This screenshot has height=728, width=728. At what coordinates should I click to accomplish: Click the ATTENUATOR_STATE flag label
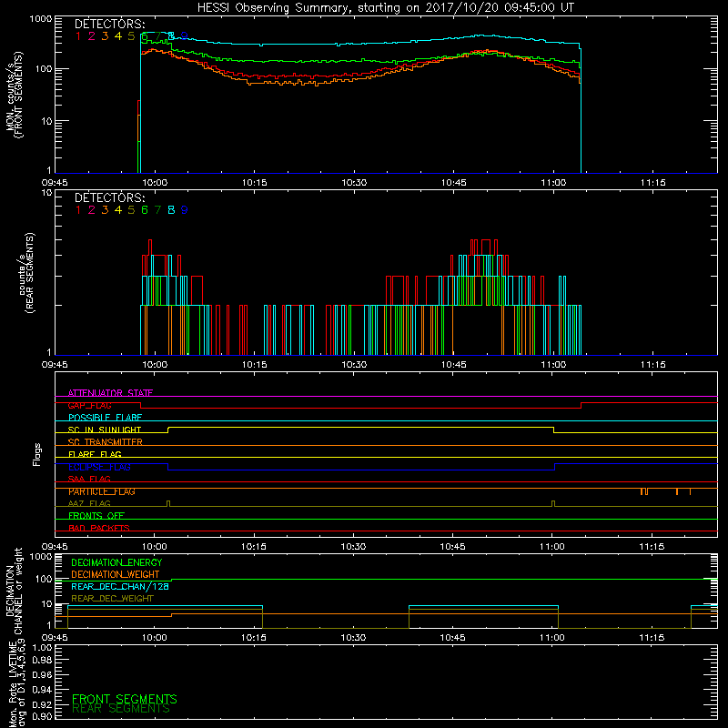click(x=110, y=393)
